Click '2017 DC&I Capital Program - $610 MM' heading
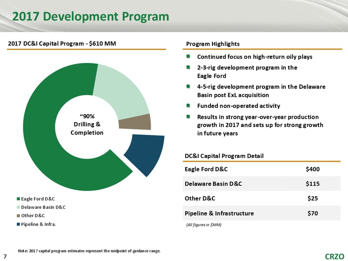The height and width of the screenshot is (261, 348). point(62,43)
